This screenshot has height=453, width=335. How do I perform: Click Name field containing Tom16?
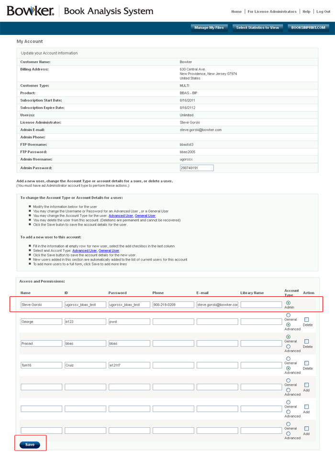click(41, 365)
